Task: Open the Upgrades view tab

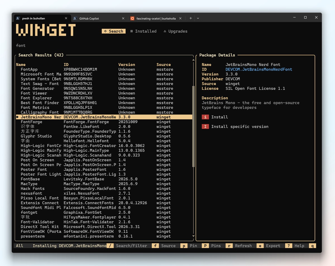Action: click(x=175, y=31)
